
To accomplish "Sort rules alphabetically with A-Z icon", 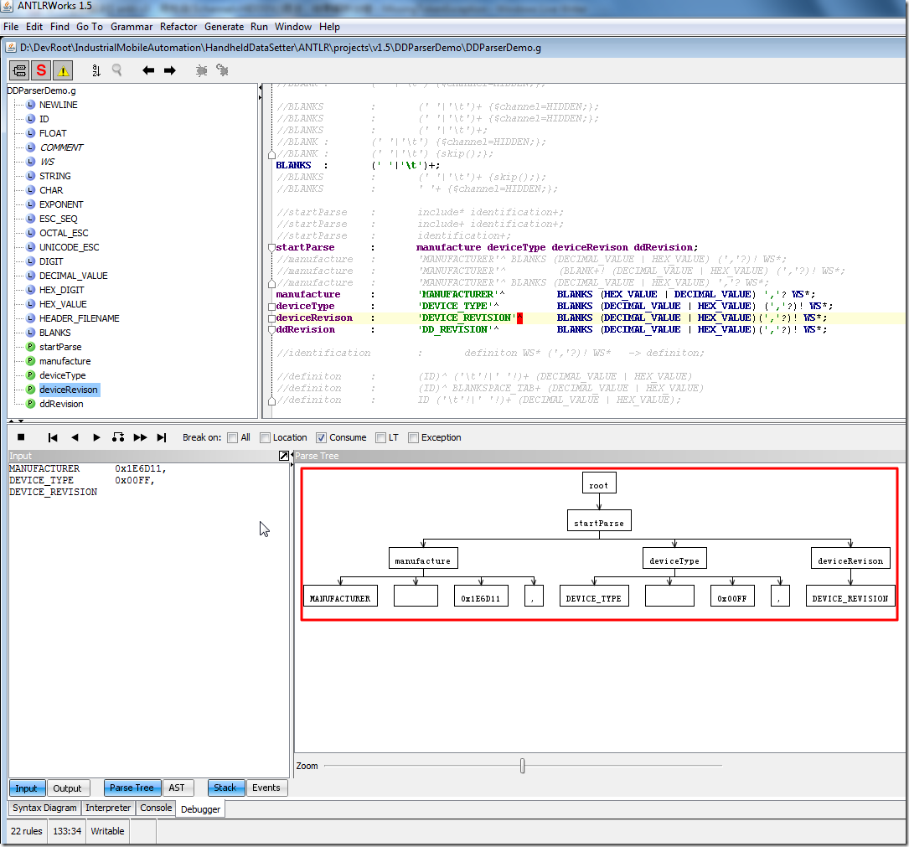I will pos(96,70).
